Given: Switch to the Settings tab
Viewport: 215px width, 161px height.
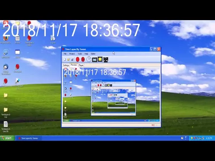Looking at the screenshot, I should [x=66, y=65].
